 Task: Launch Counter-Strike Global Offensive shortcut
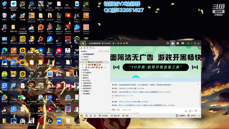point(31,17)
